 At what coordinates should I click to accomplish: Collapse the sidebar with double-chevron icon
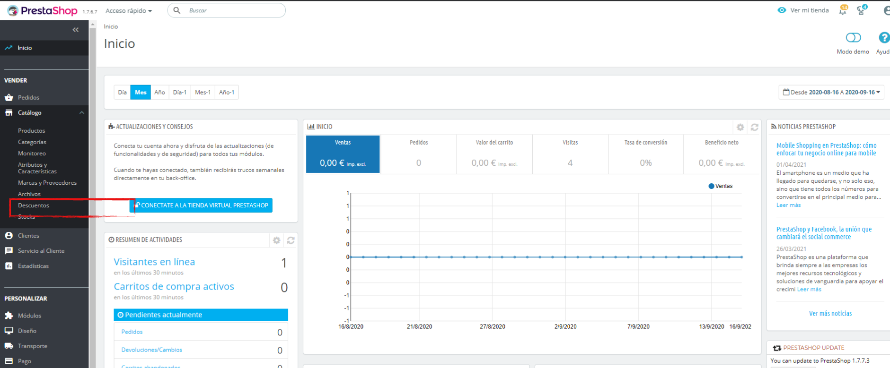(x=76, y=30)
